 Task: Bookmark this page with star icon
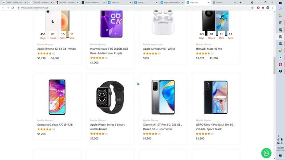[252, 8]
